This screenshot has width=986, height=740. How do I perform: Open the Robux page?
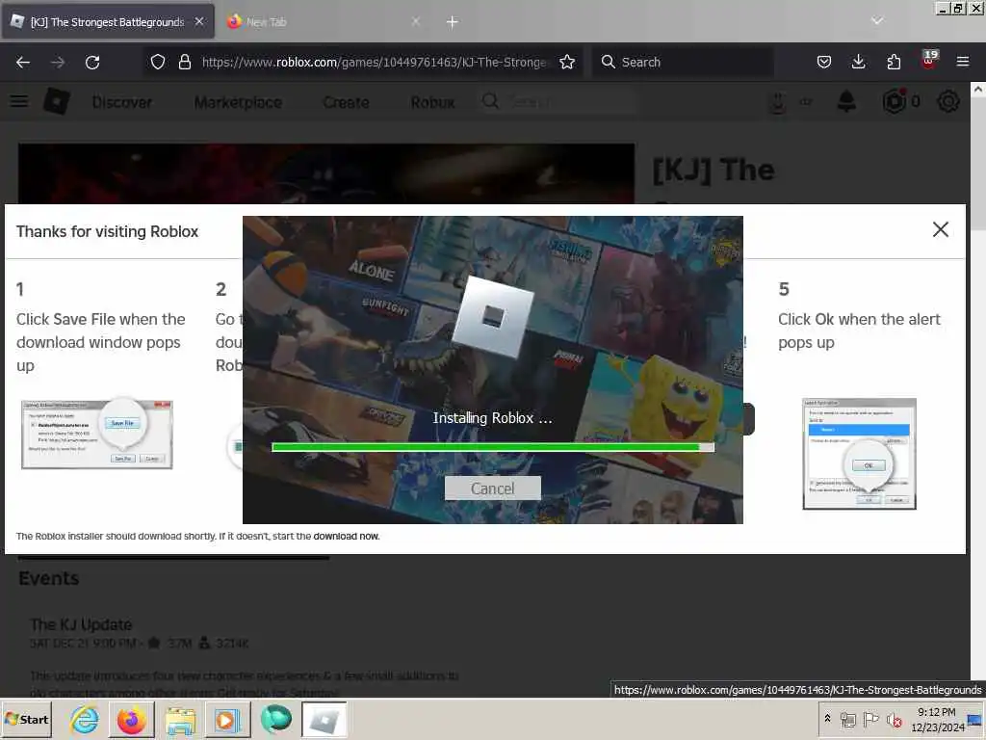pyautogui.click(x=432, y=102)
